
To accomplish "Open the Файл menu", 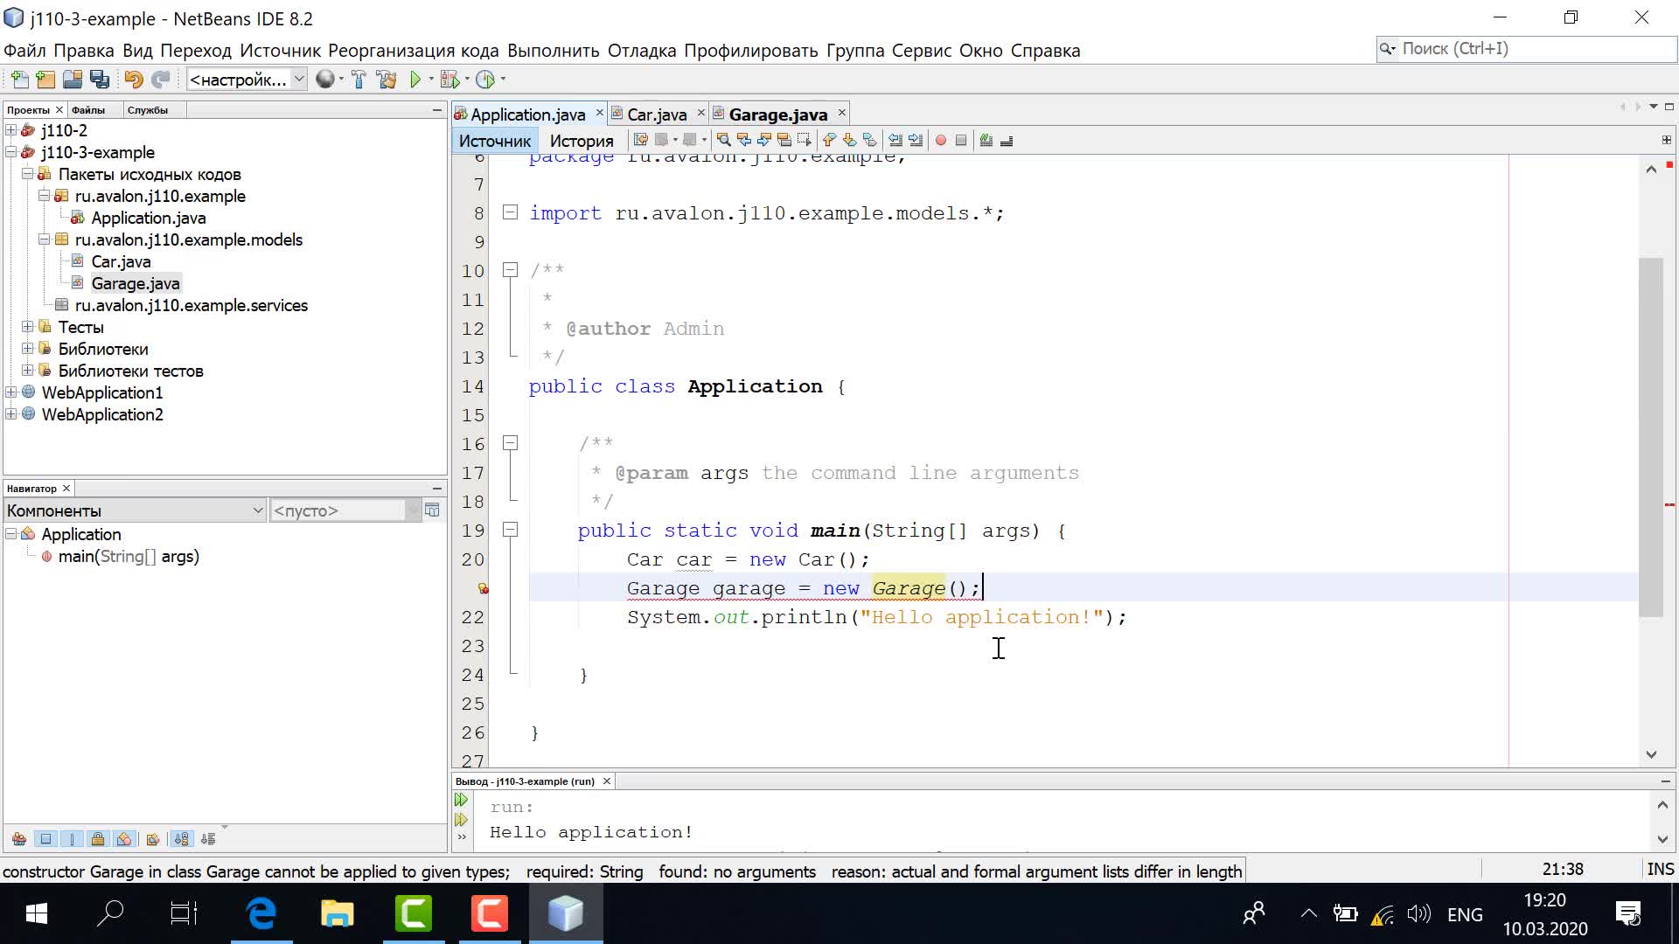I will [24, 51].
